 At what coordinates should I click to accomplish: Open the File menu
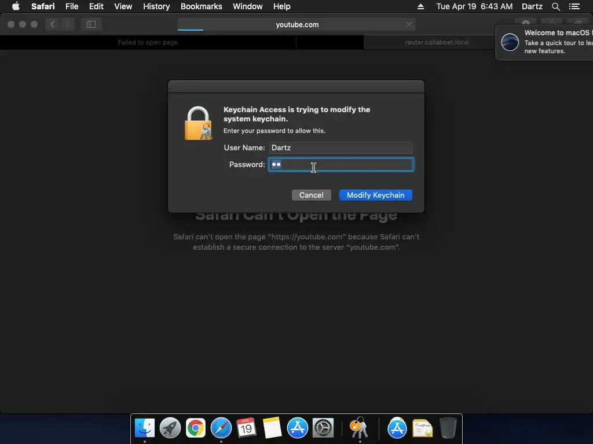point(71,6)
